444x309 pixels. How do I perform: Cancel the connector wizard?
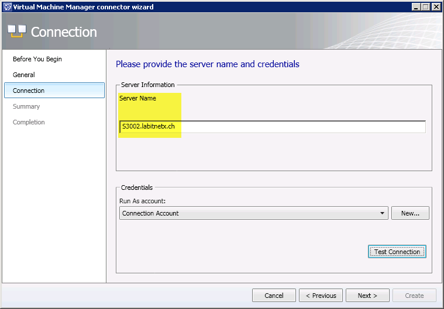coord(274,296)
